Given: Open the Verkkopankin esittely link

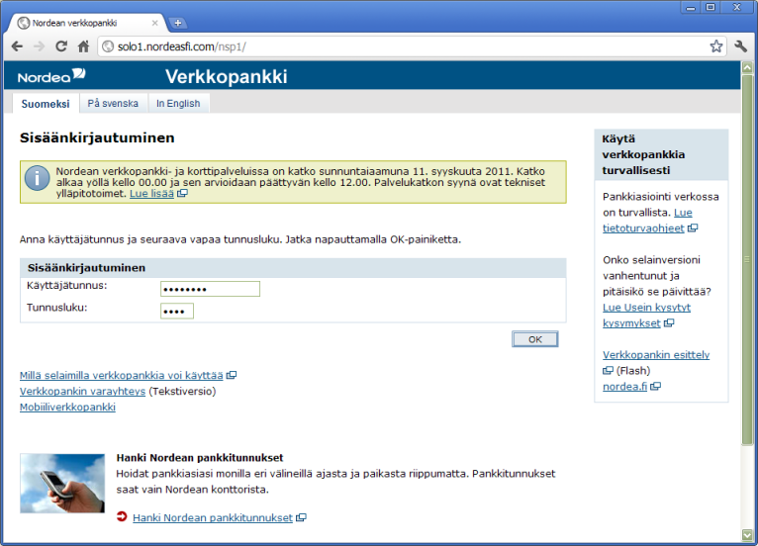Looking at the screenshot, I should (656, 355).
